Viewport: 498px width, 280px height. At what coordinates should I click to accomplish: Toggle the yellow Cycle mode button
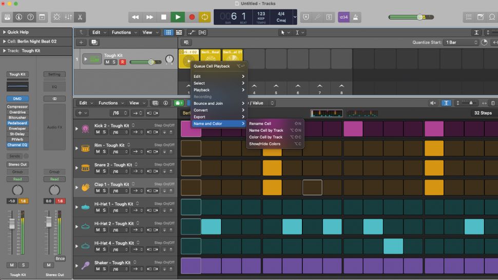click(204, 17)
